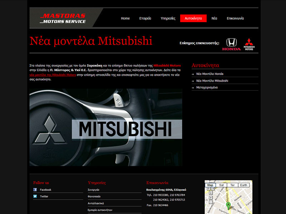This screenshot has height=214, width=286.
Task: Click the Mitsubishi Motors logo in header
Action: [x=249, y=44]
